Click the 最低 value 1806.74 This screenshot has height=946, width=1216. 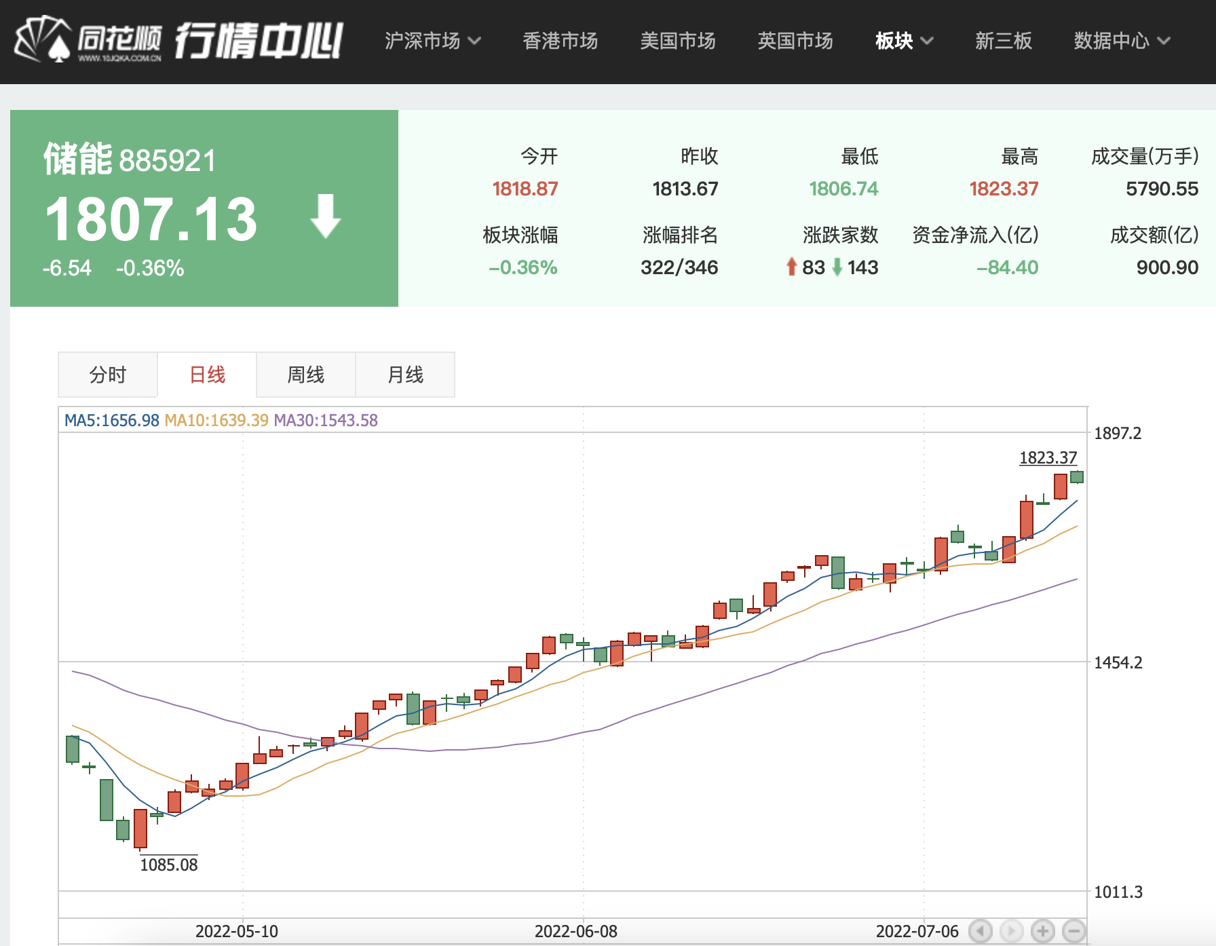click(x=843, y=189)
